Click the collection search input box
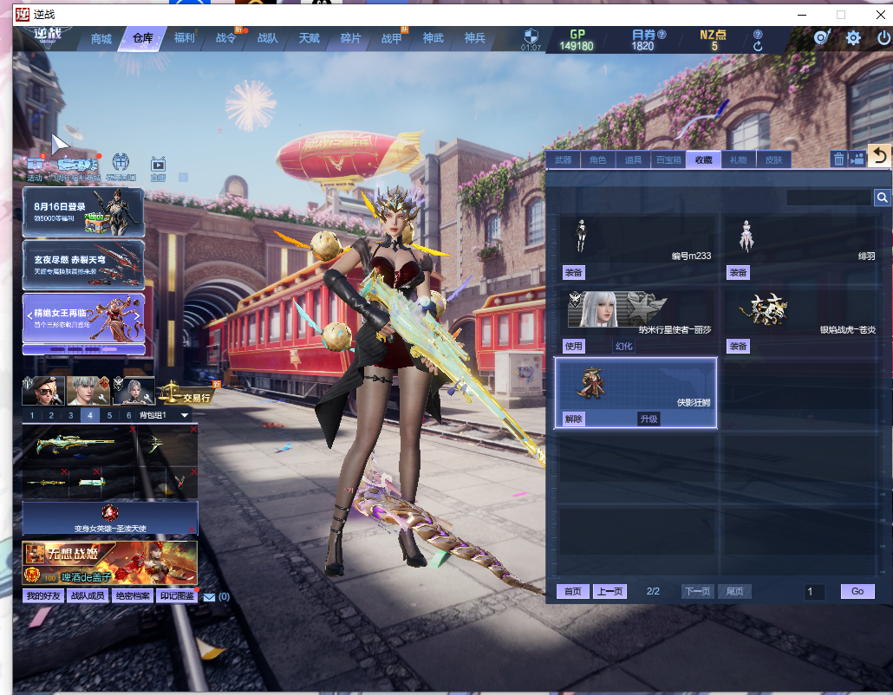This screenshot has width=893, height=695. (829, 198)
